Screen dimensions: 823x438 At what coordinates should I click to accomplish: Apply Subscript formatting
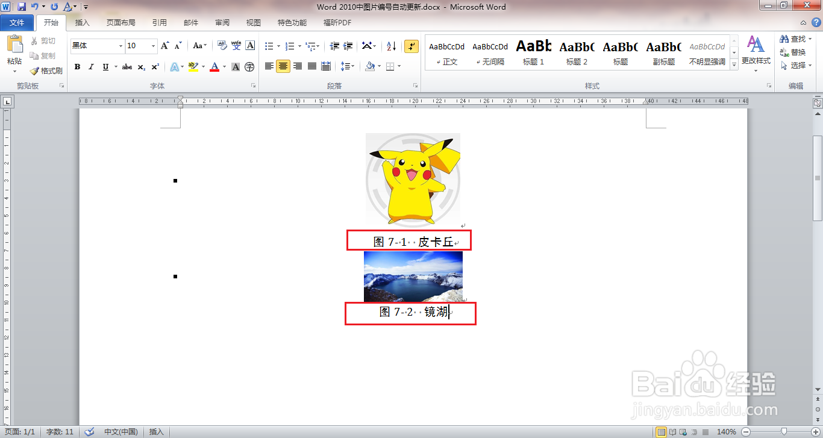[141, 67]
